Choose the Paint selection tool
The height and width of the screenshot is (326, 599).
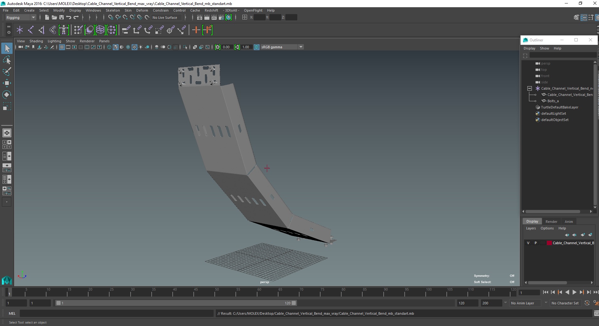coord(7,71)
